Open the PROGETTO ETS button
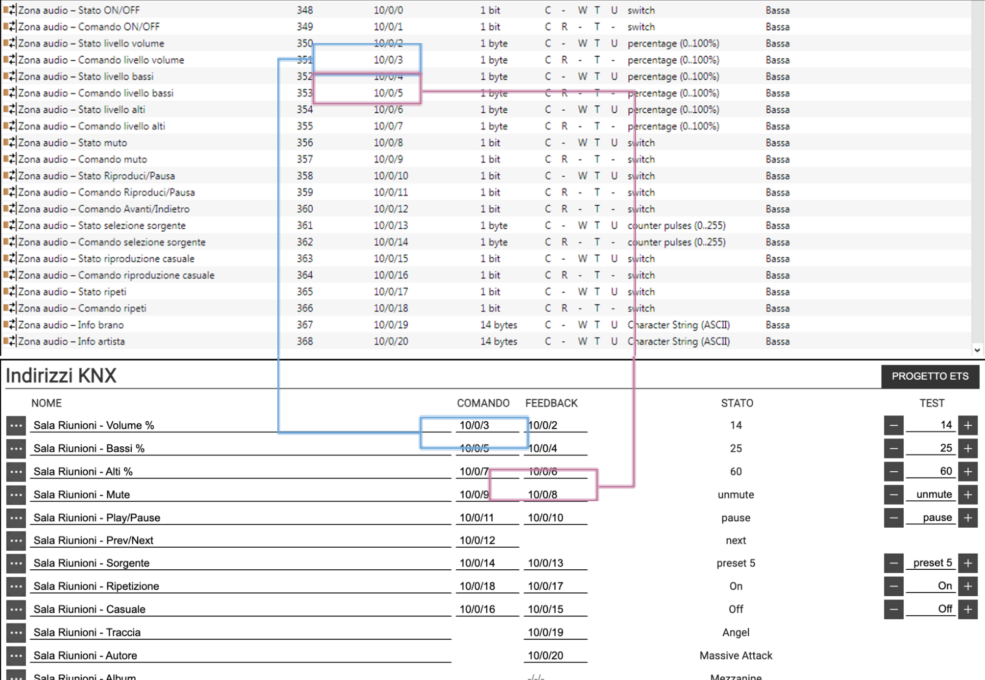Image resolution: width=985 pixels, height=680 pixels. [930, 376]
